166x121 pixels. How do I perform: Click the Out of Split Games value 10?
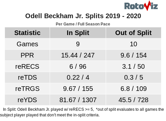pos(133,44)
